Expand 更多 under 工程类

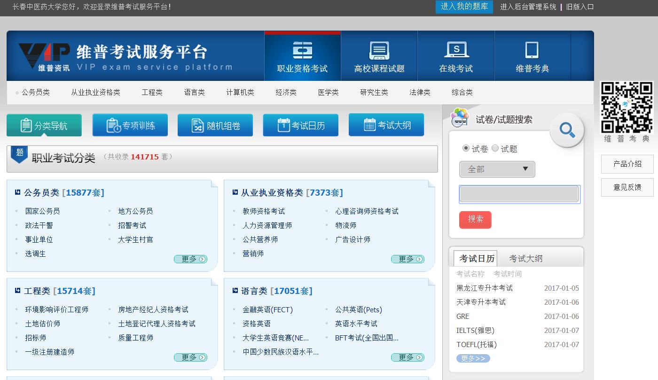(190, 357)
